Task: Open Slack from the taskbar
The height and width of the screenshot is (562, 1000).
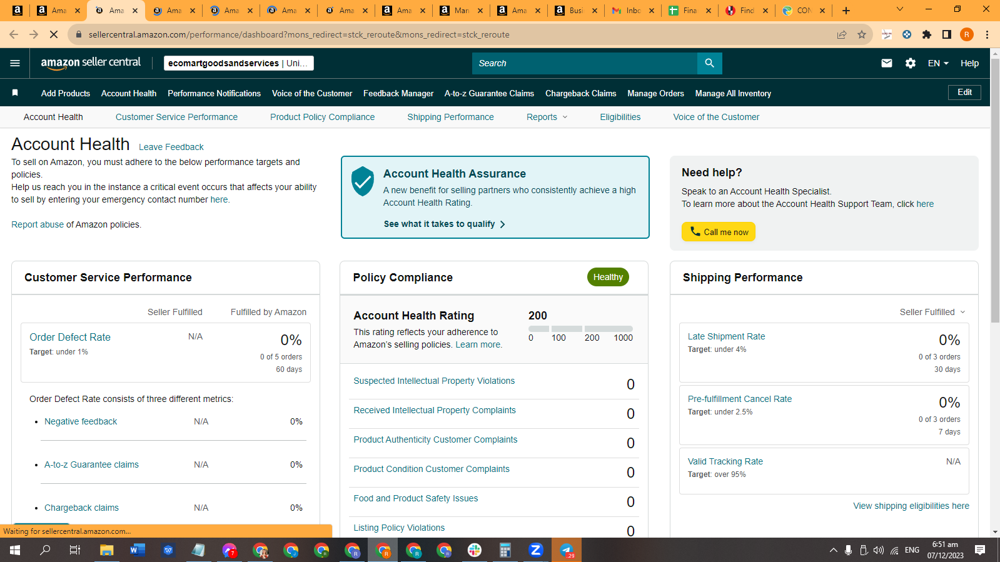Action: (x=475, y=550)
